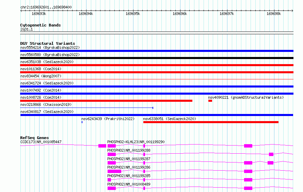
Task: Click the ruler's right end arrow
Action: (x=292, y=11)
